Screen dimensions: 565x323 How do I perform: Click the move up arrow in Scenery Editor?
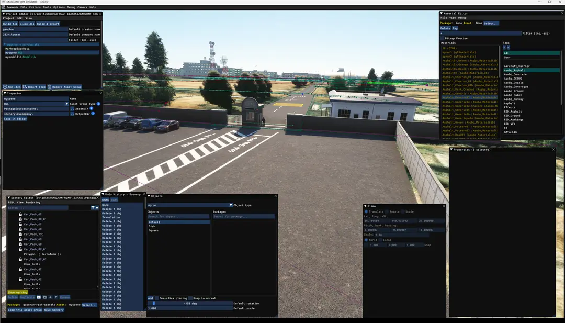50,297
